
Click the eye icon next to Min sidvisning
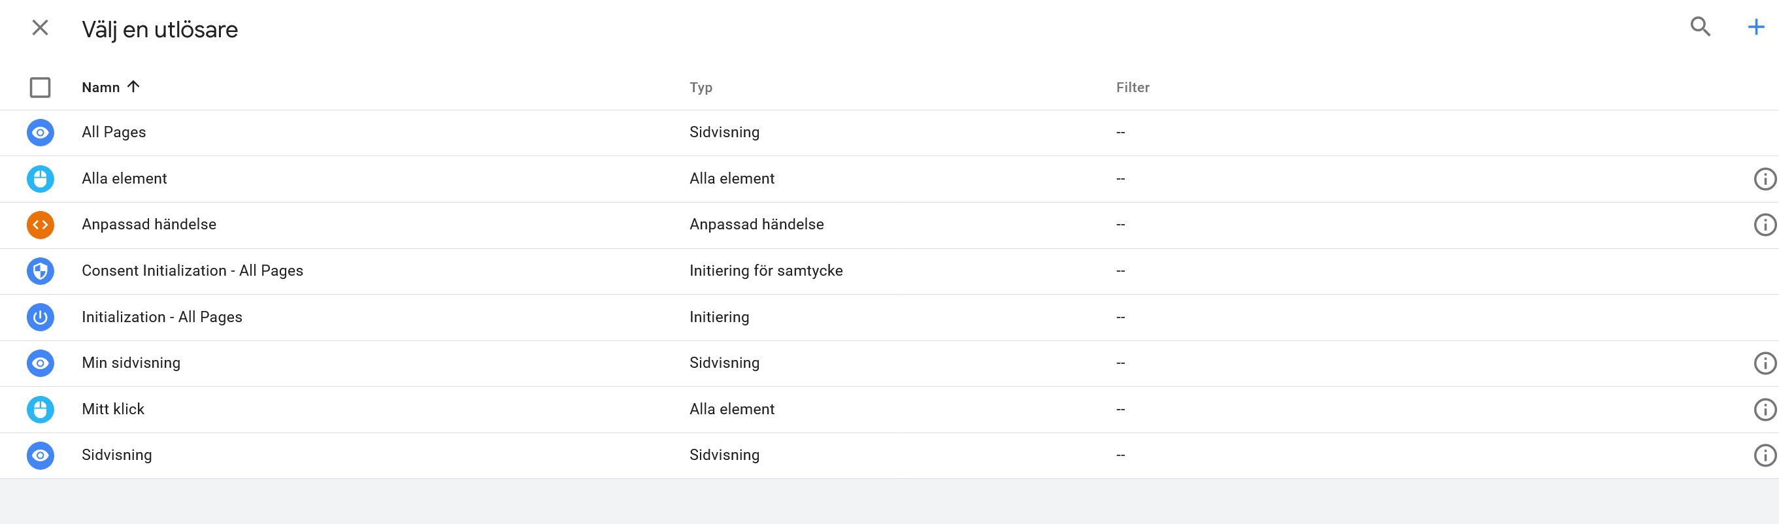tap(40, 363)
